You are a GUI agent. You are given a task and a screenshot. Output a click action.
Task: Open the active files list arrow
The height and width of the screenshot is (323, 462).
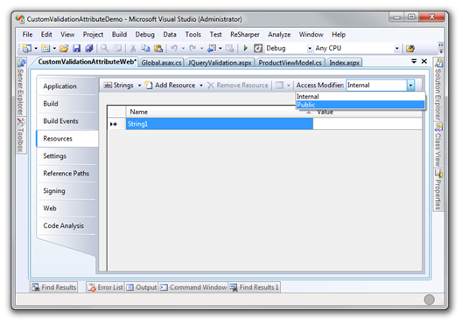414,61
